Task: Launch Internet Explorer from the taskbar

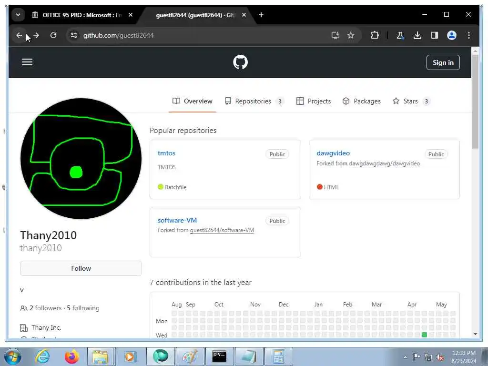Action: 42,356
